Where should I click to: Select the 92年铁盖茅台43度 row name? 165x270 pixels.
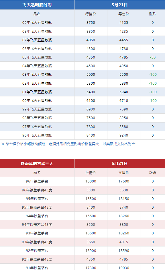(x=37, y=259)
